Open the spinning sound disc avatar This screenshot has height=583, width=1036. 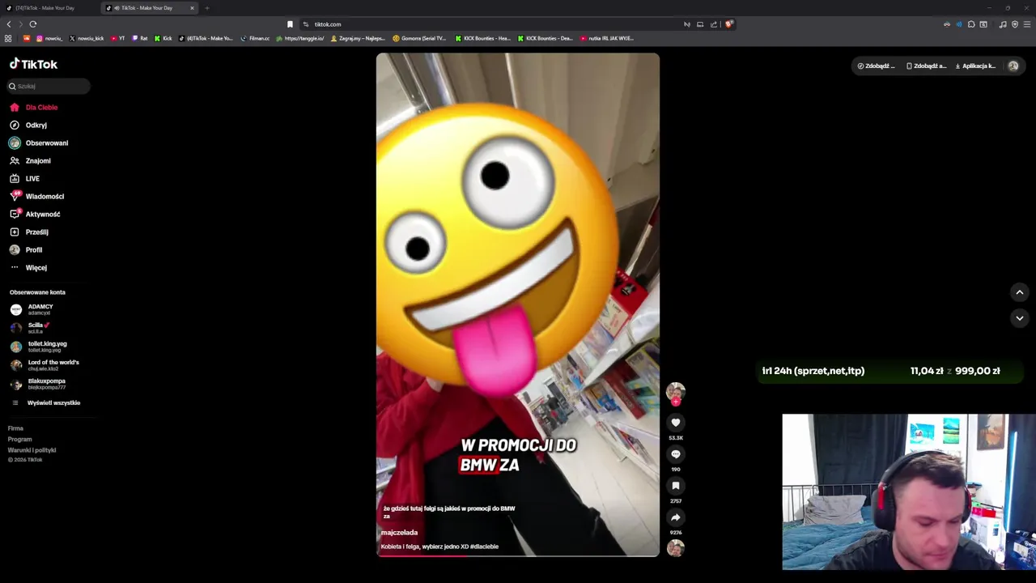click(676, 548)
